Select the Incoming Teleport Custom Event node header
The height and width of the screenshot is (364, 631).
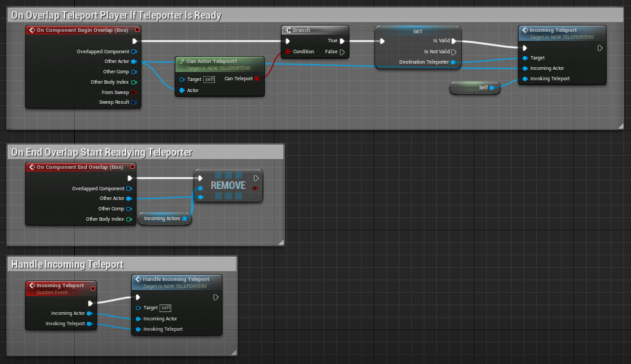coord(61,289)
